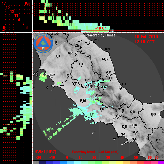The height and width of the screenshot is (164, 164).
Task: Click the "HVMI [dBZ]" product label
Action: pyautogui.click(x=45, y=152)
